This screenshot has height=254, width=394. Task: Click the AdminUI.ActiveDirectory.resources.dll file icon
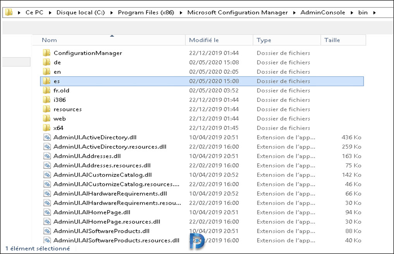tap(47, 147)
